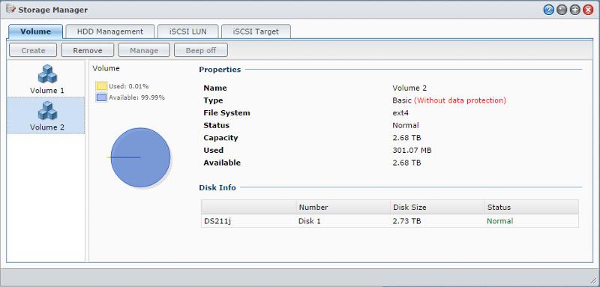Click the 301.07 MB used value
The height and width of the screenshot is (287, 600).
[x=412, y=150]
